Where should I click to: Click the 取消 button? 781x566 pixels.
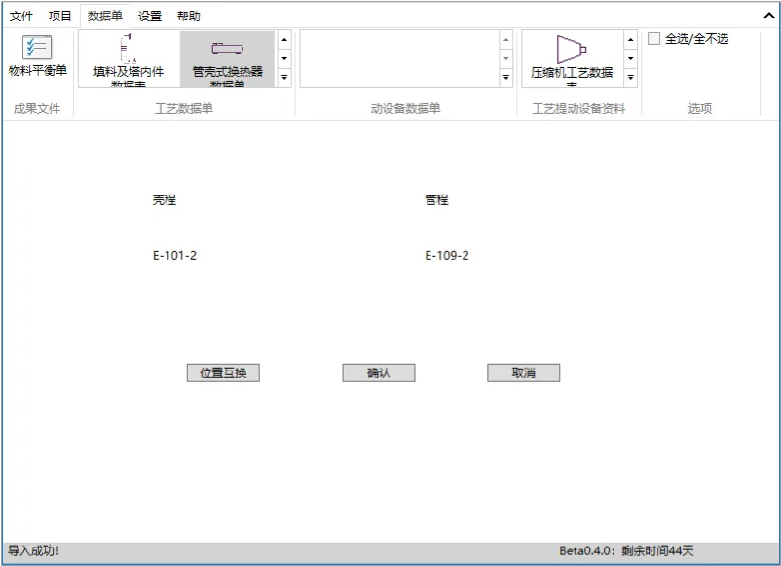(524, 372)
